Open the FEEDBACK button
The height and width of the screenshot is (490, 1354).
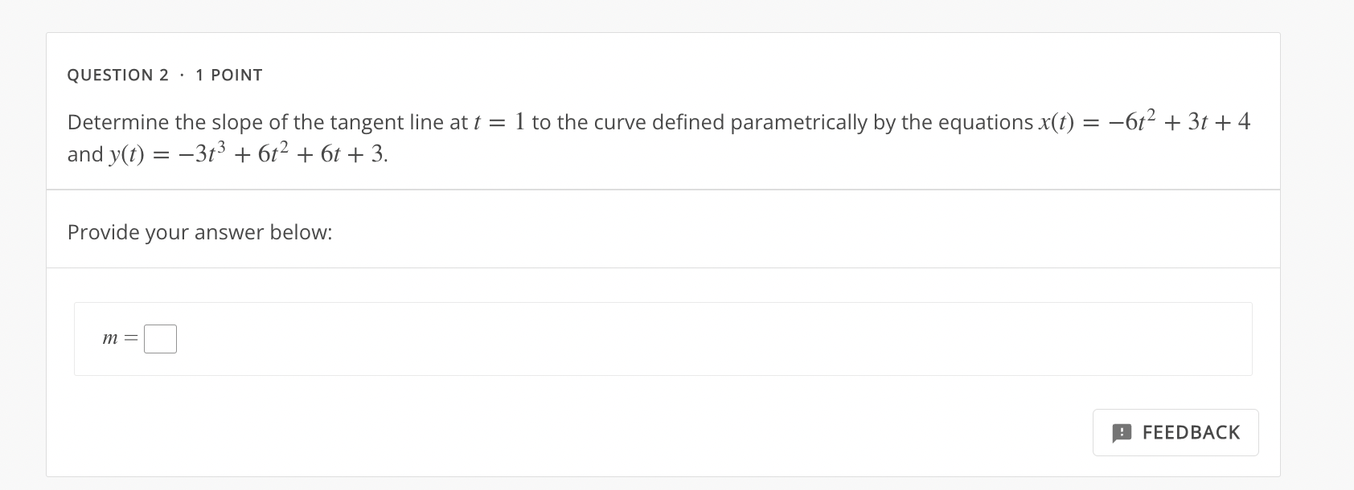click(1176, 432)
